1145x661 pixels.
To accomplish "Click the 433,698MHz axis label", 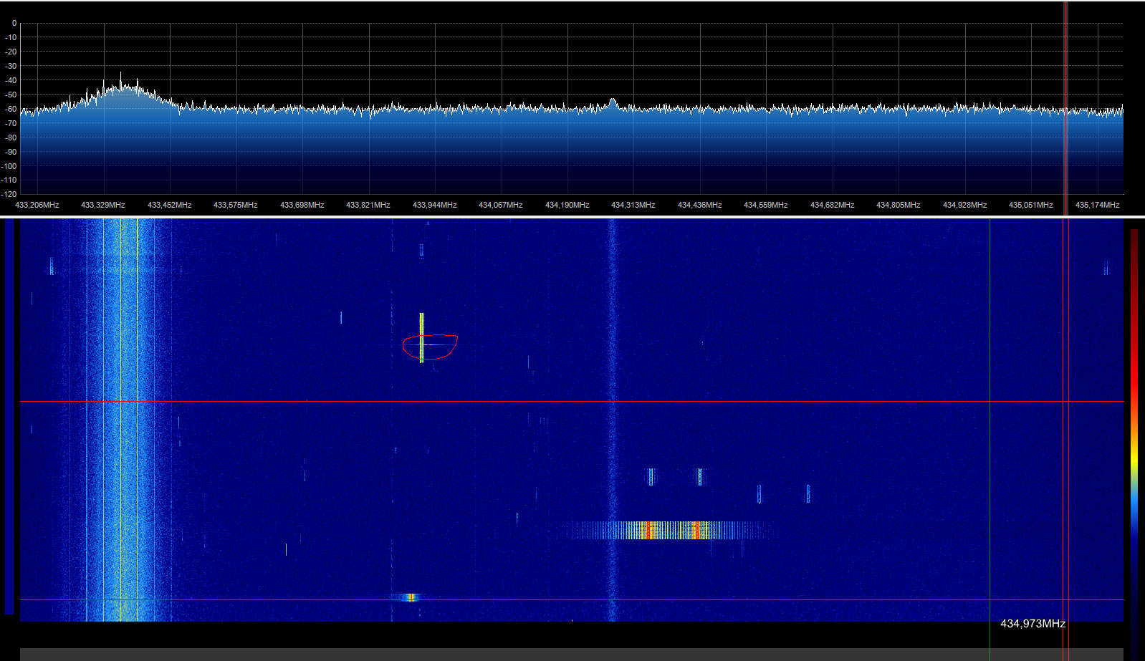I will click(x=302, y=205).
